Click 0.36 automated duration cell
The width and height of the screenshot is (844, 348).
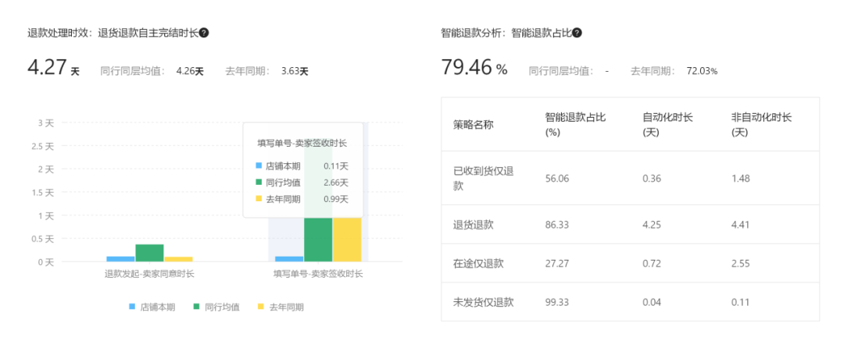(x=652, y=179)
